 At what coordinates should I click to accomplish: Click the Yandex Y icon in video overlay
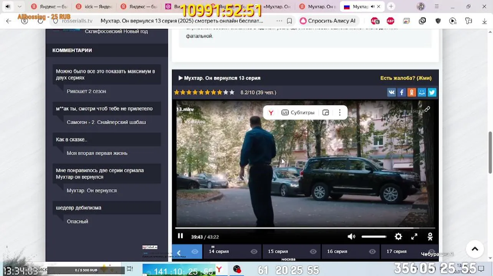pos(271,112)
